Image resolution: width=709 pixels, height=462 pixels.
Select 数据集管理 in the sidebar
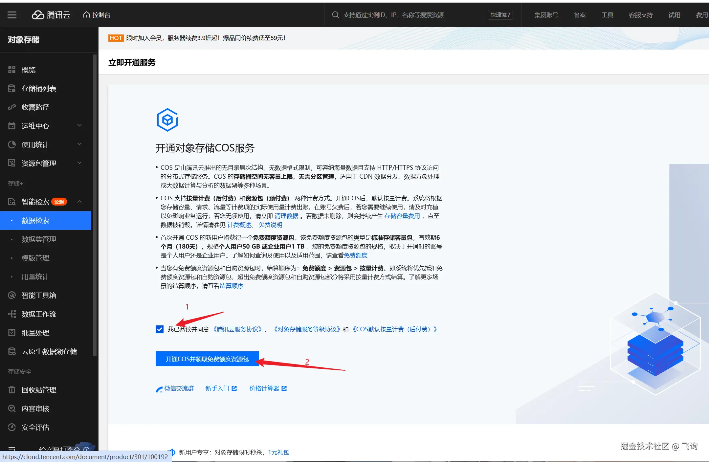[39, 239]
